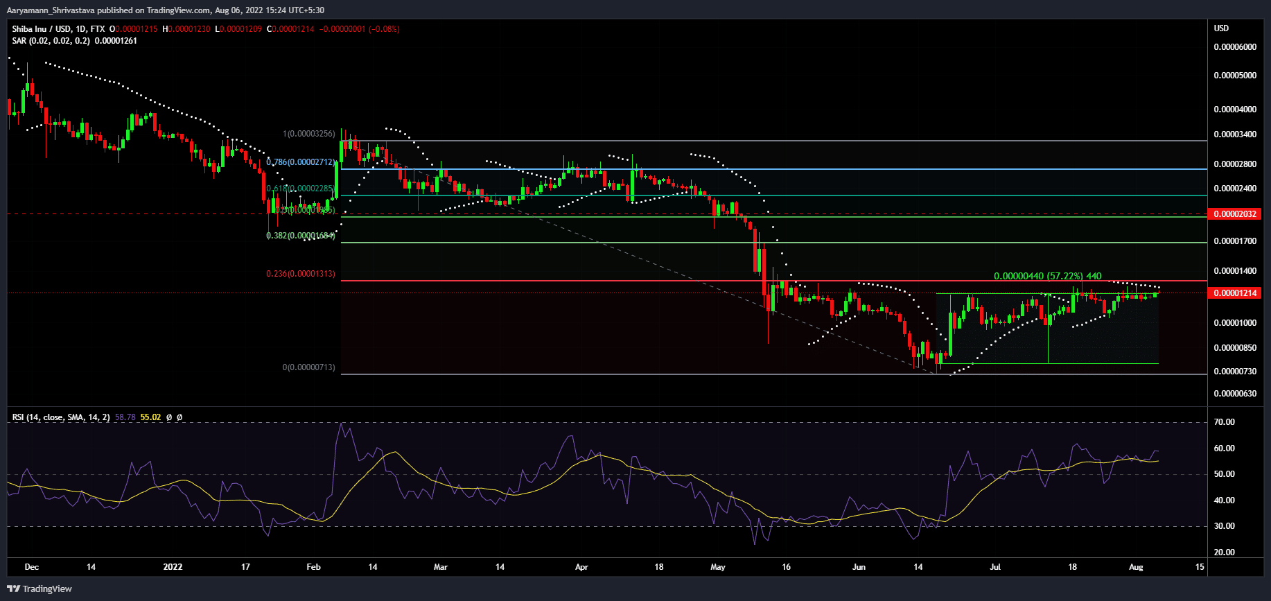Click the change value (−0.08%)

click(384, 29)
